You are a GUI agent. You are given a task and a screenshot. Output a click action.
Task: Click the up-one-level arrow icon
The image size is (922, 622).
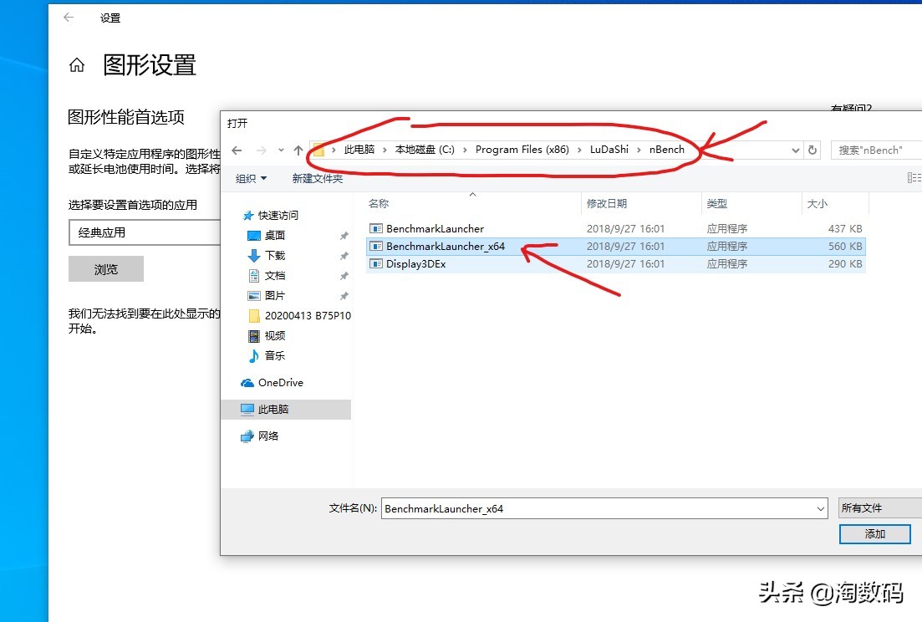click(x=298, y=150)
